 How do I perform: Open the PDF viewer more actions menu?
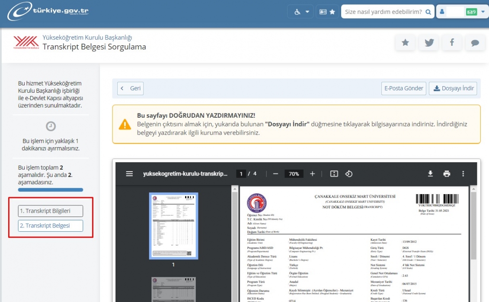(x=463, y=174)
